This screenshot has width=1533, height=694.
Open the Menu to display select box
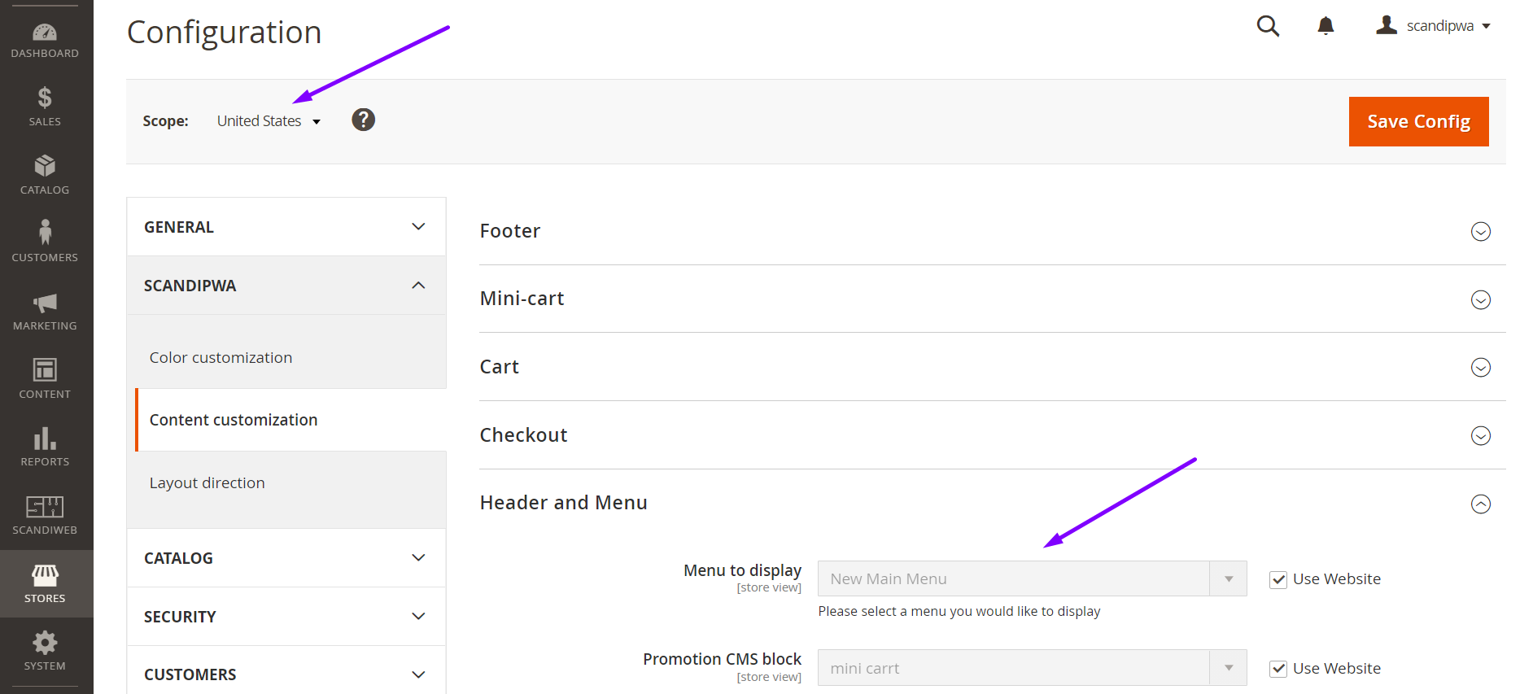1032,578
